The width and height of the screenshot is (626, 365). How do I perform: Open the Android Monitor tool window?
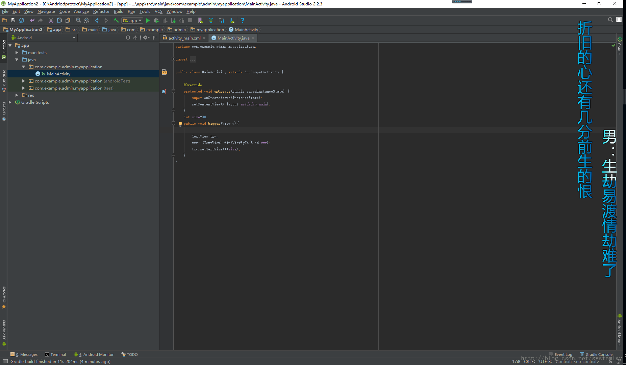click(94, 355)
